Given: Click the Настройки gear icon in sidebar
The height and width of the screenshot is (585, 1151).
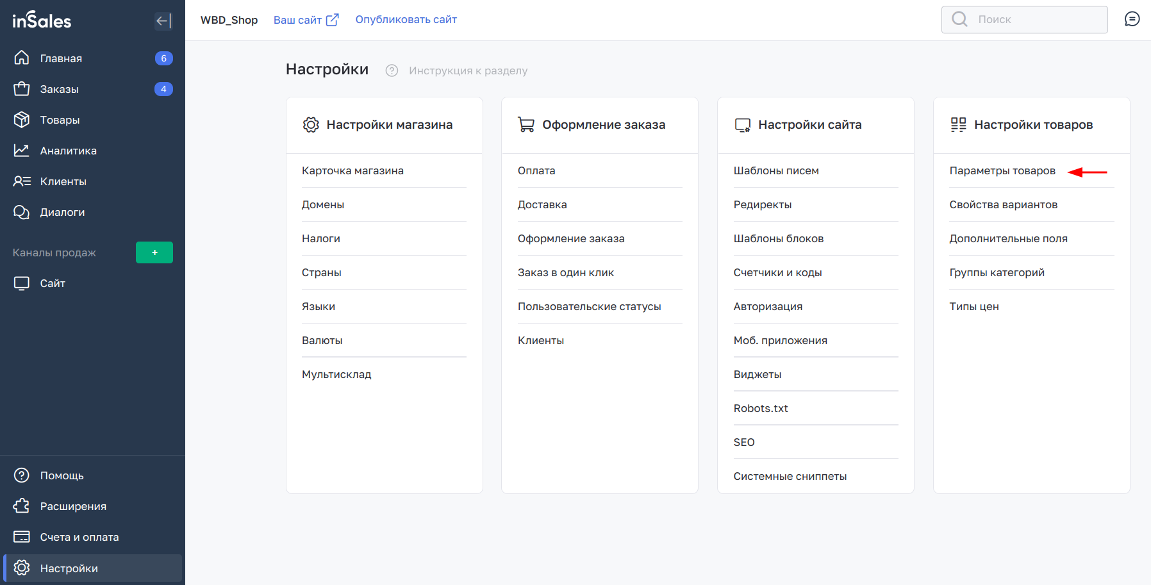Looking at the screenshot, I should (22, 568).
